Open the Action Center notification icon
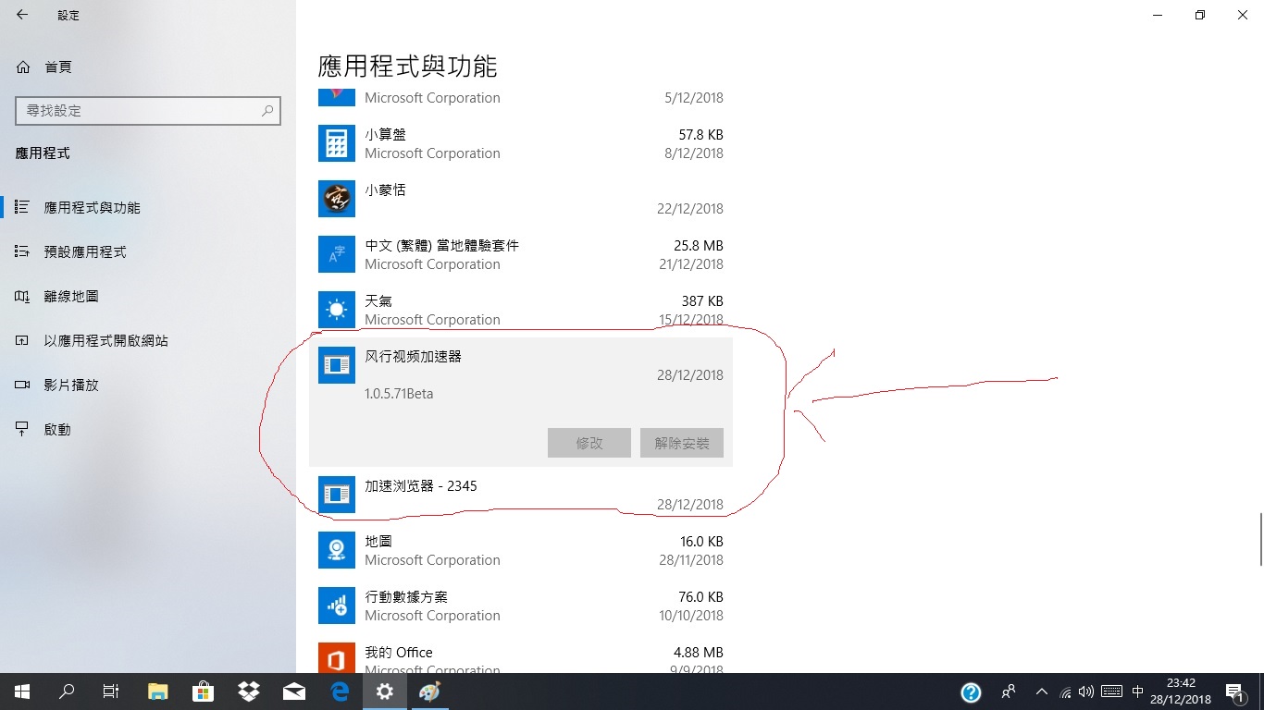Image resolution: width=1264 pixels, height=710 pixels. (x=1234, y=692)
